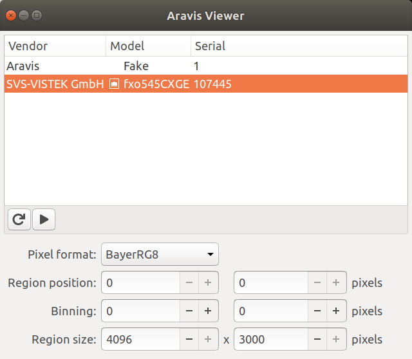Minimize the Aravis Viewer window
412x359 pixels.
pos(24,15)
